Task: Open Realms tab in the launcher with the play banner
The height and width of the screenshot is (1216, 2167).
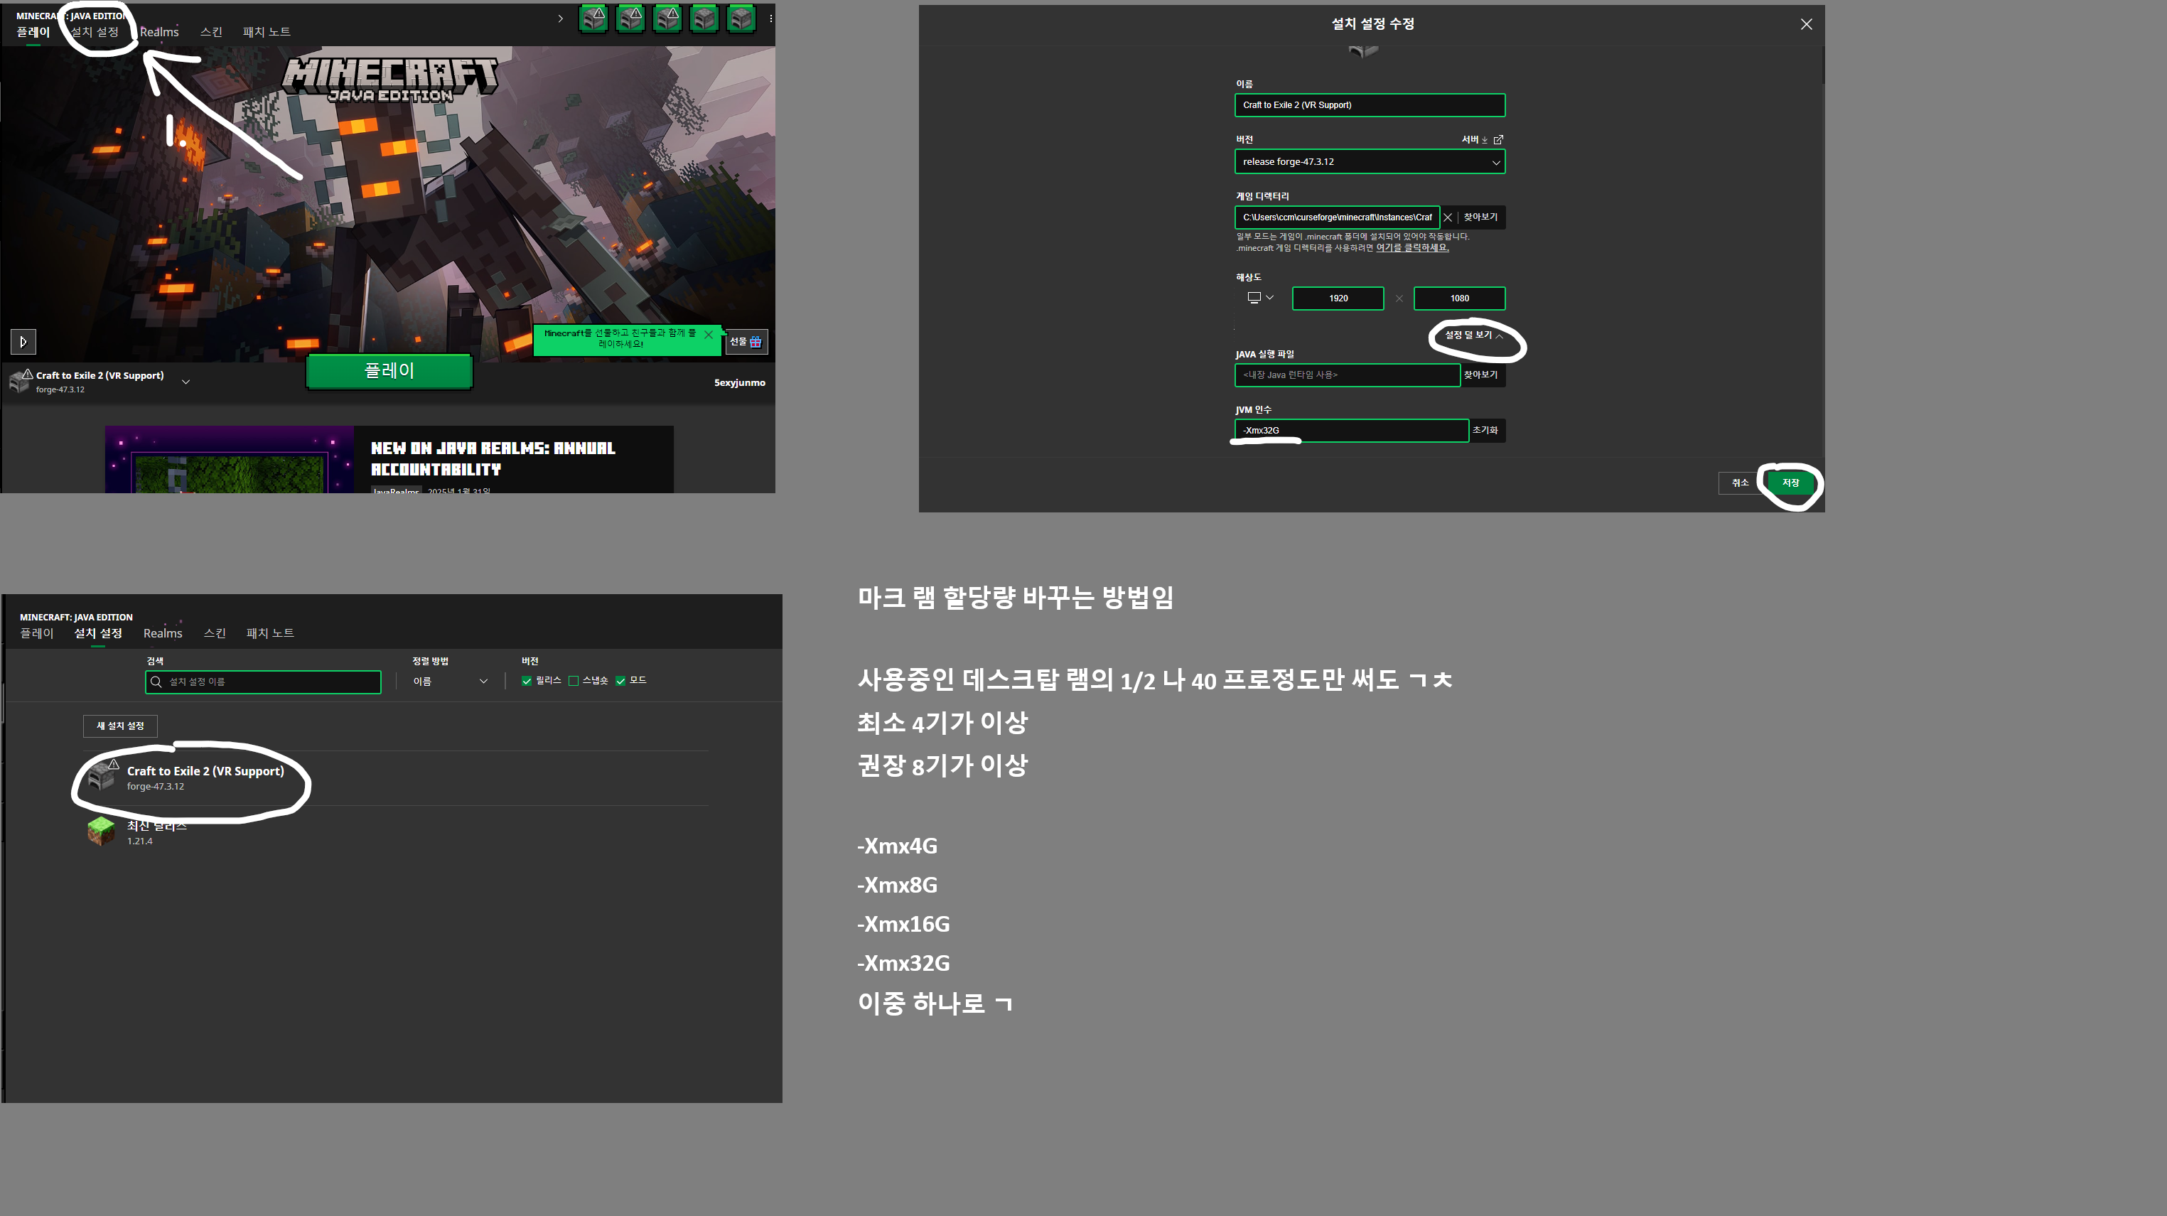Action: (159, 32)
